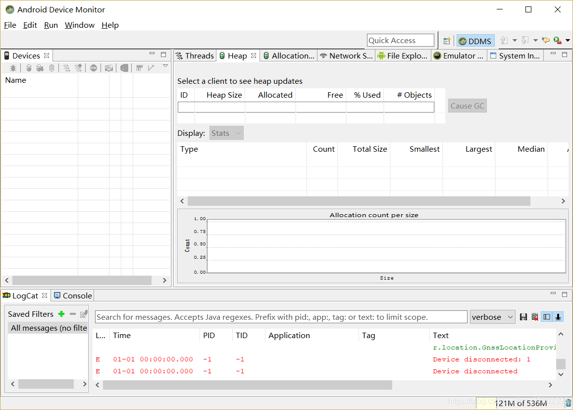Viewport: 573px width, 410px height.
Task: Click the logcat horizontal scrollbar thumb
Action: click(248, 385)
